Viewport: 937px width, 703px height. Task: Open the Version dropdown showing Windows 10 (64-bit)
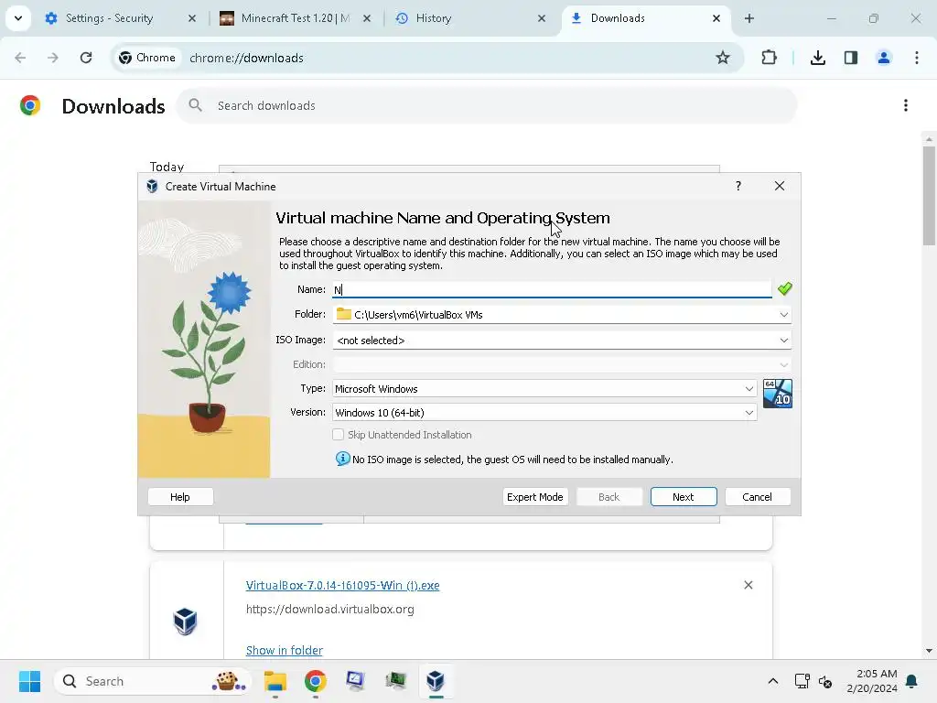(x=544, y=413)
